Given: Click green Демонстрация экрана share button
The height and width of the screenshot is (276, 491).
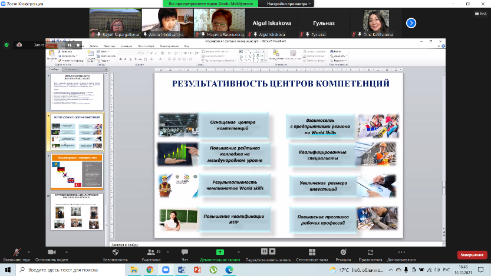Looking at the screenshot, I should [x=220, y=252].
